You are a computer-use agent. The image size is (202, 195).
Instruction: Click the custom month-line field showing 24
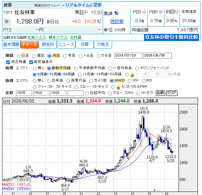[168, 75]
